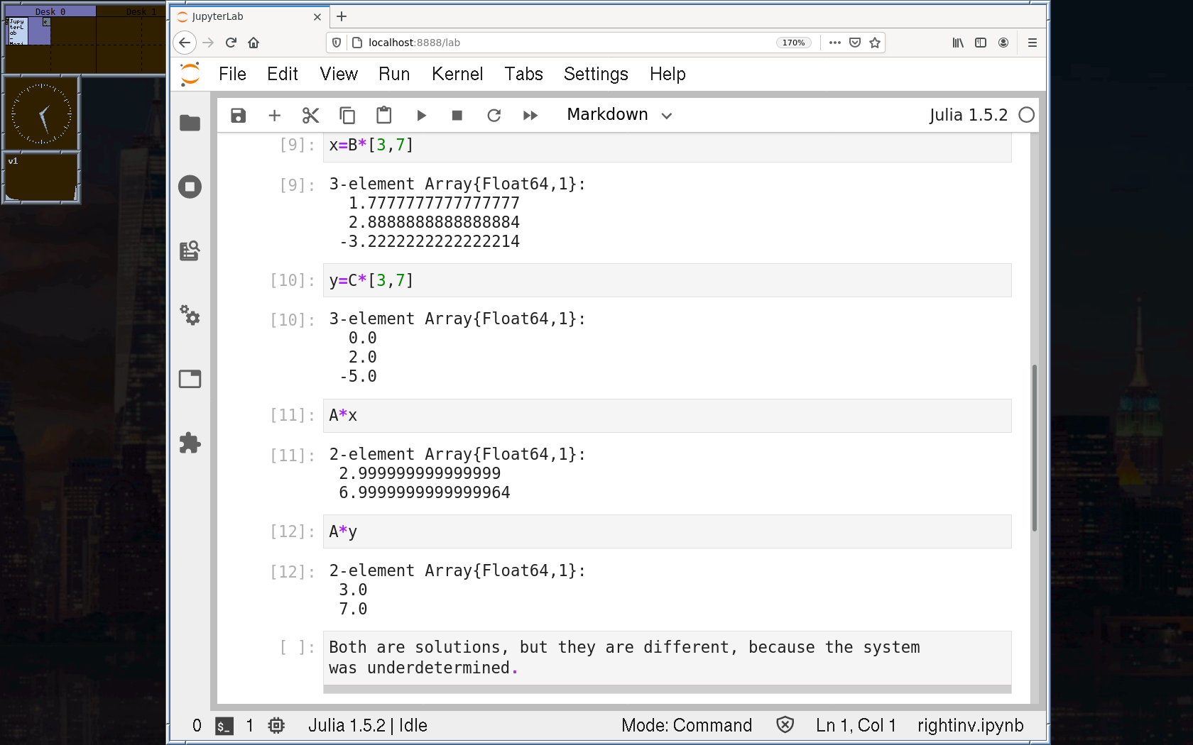Open the Settings menu
Screen dimensions: 1193x745
595,74
